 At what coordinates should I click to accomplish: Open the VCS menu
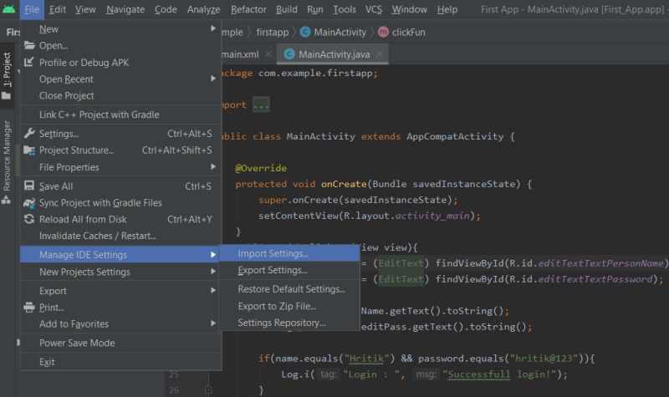tap(373, 9)
